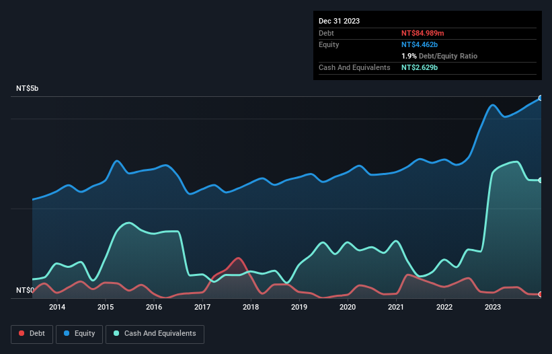The image size is (552, 354).
Task: Click the 2019 x-axis label
Action: tap(299, 307)
